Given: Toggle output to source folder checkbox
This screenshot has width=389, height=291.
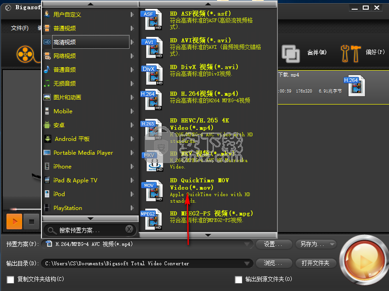Looking at the screenshot, I should 238,279.
